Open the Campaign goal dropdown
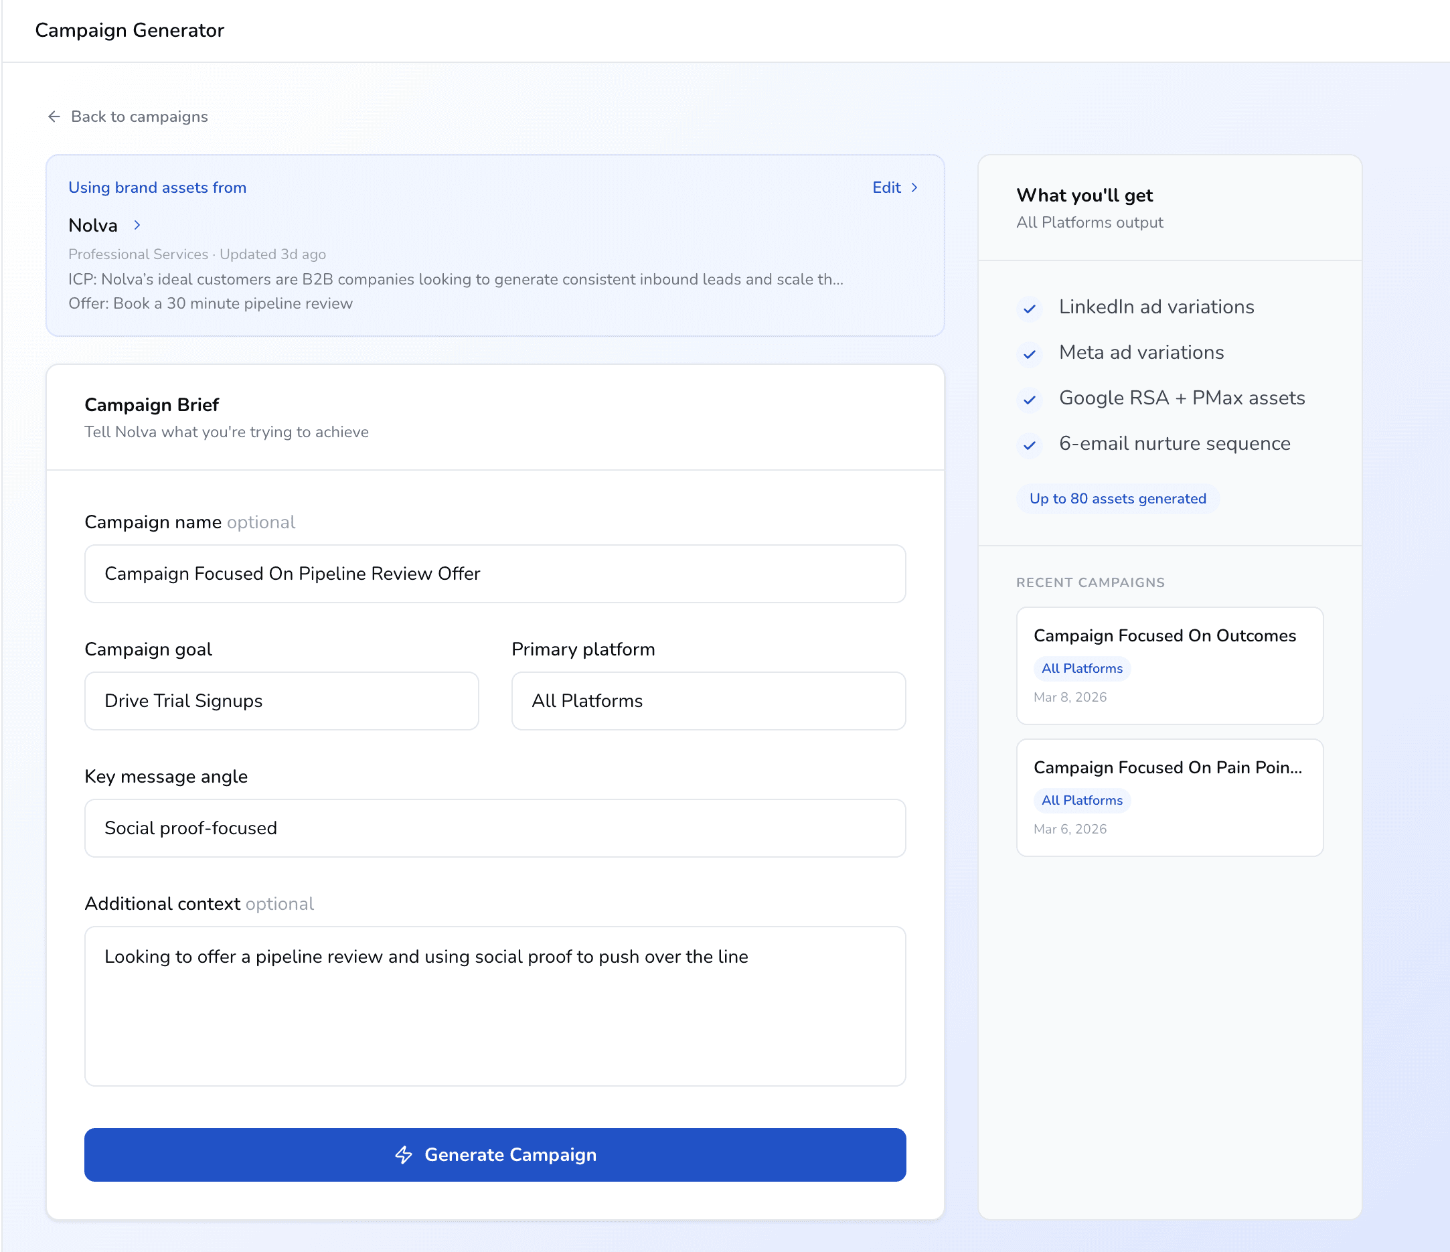The height and width of the screenshot is (1252, 1450). point(281,700)
